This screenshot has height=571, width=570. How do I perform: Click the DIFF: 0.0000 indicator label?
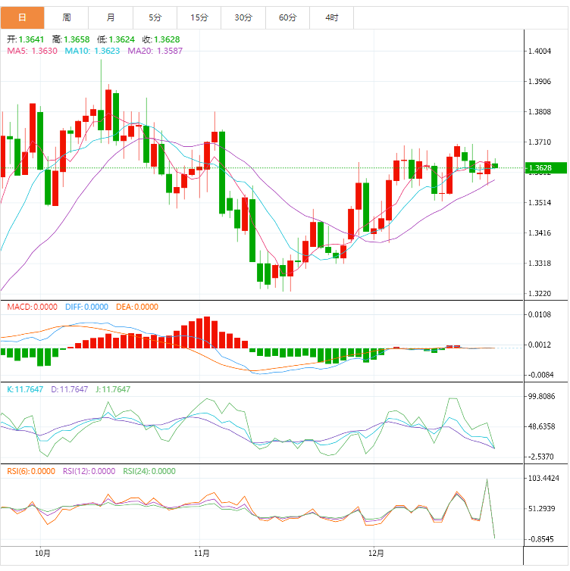click(86, 307)
